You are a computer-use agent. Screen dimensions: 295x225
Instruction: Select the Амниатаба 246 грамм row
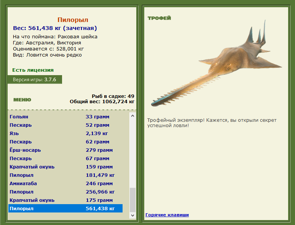click(65, 184)
